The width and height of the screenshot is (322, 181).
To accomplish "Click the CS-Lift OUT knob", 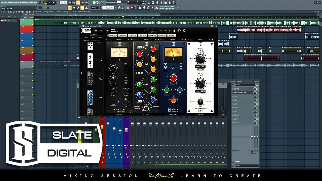I will coord(200,102).
